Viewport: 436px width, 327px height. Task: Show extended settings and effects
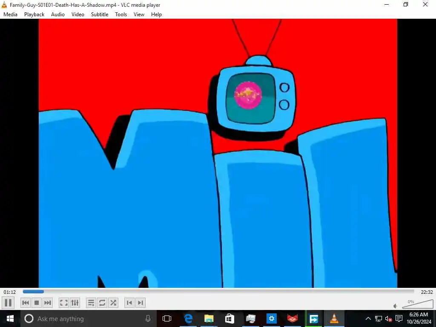[75, 303]
